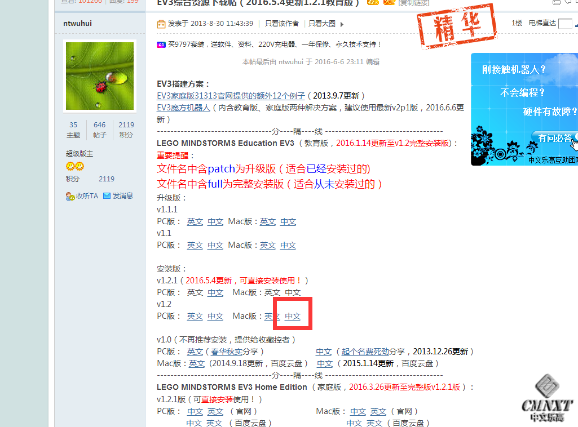Viewport: 578px width, 427px height.
Task: Download v1.1 PC版 英文 upgrade
Action: [x=195, y=245]
